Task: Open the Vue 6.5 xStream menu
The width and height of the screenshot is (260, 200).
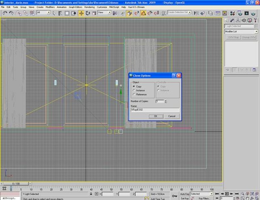Action: pyautogui.click(x=136, y=7)
